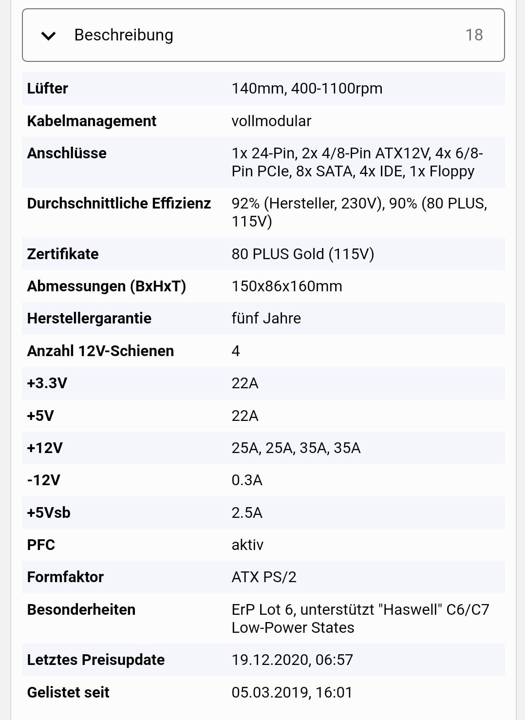Click the Besonderheiten ErP Lot 6 text
525x720 pixels.
pyautogui.click(x=360, y=619)
